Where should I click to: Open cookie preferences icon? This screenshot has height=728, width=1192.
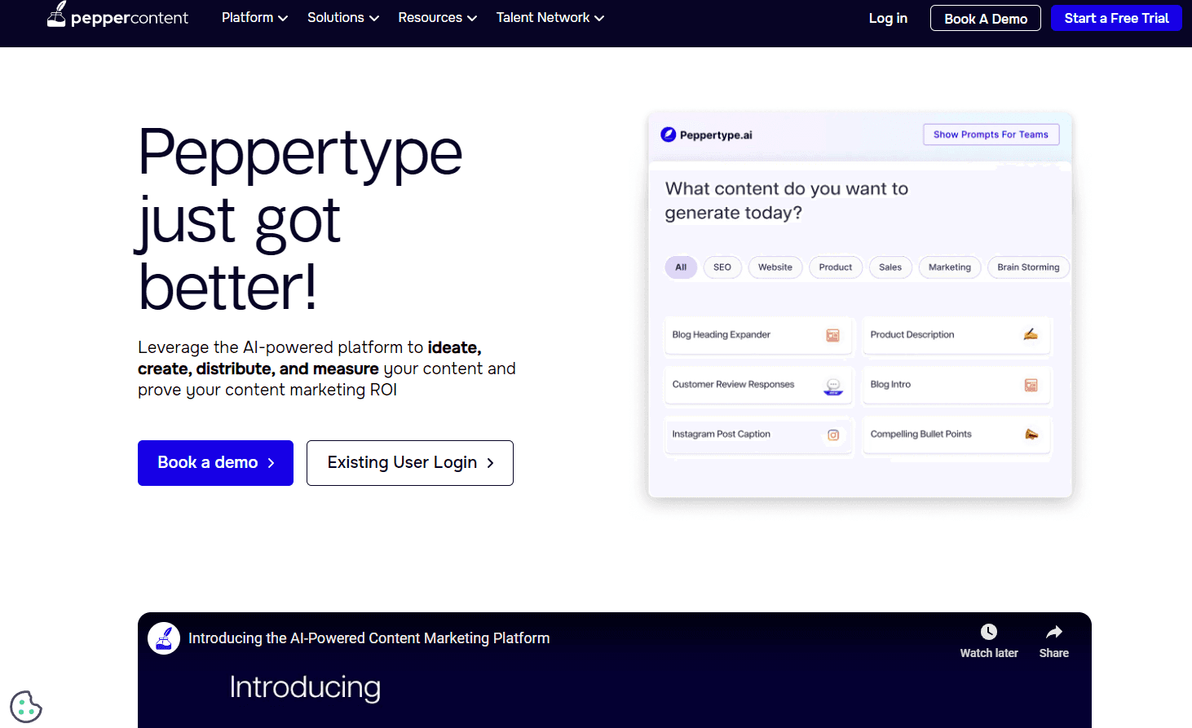[26, 707]
